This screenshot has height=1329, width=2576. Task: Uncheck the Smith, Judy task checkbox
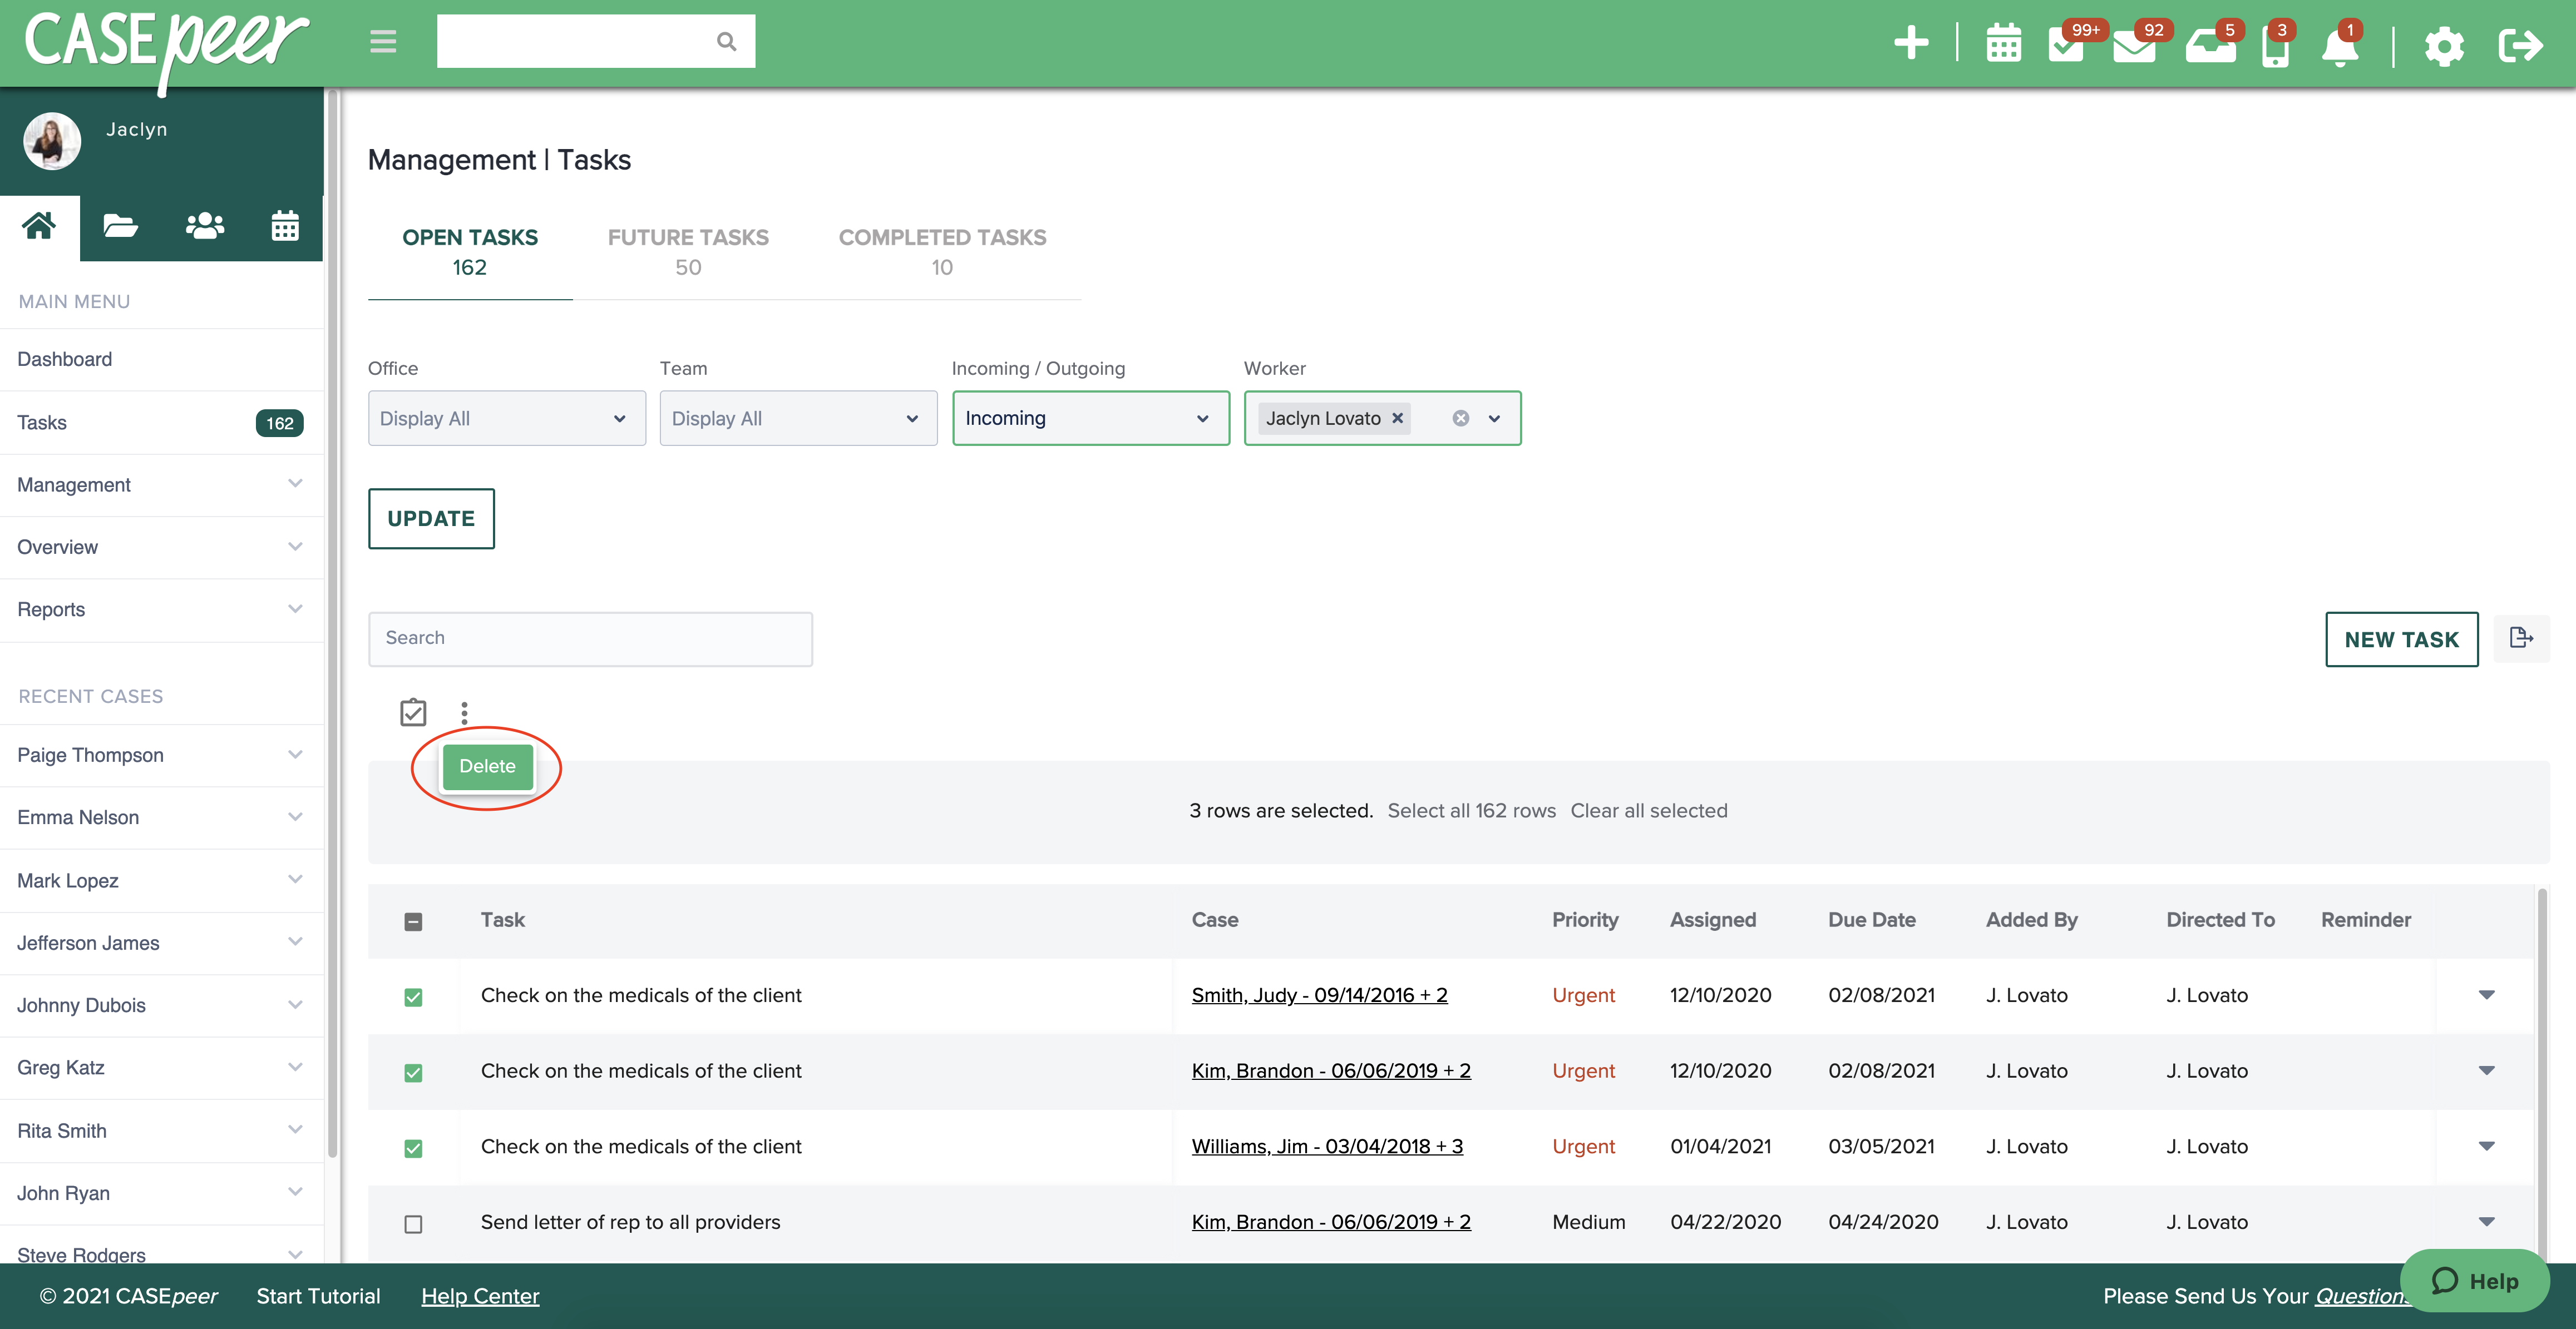413,996
